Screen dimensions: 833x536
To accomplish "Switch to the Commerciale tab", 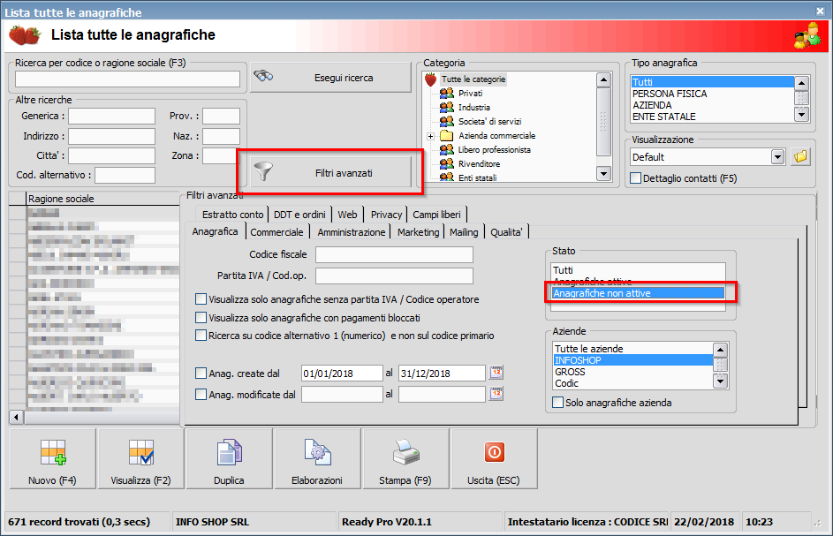I will click(276, 232).
